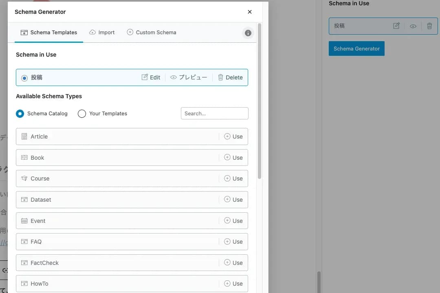Click the modal's vertical scrollbar
The image size is (440, 293).
[x=260, y=102]
